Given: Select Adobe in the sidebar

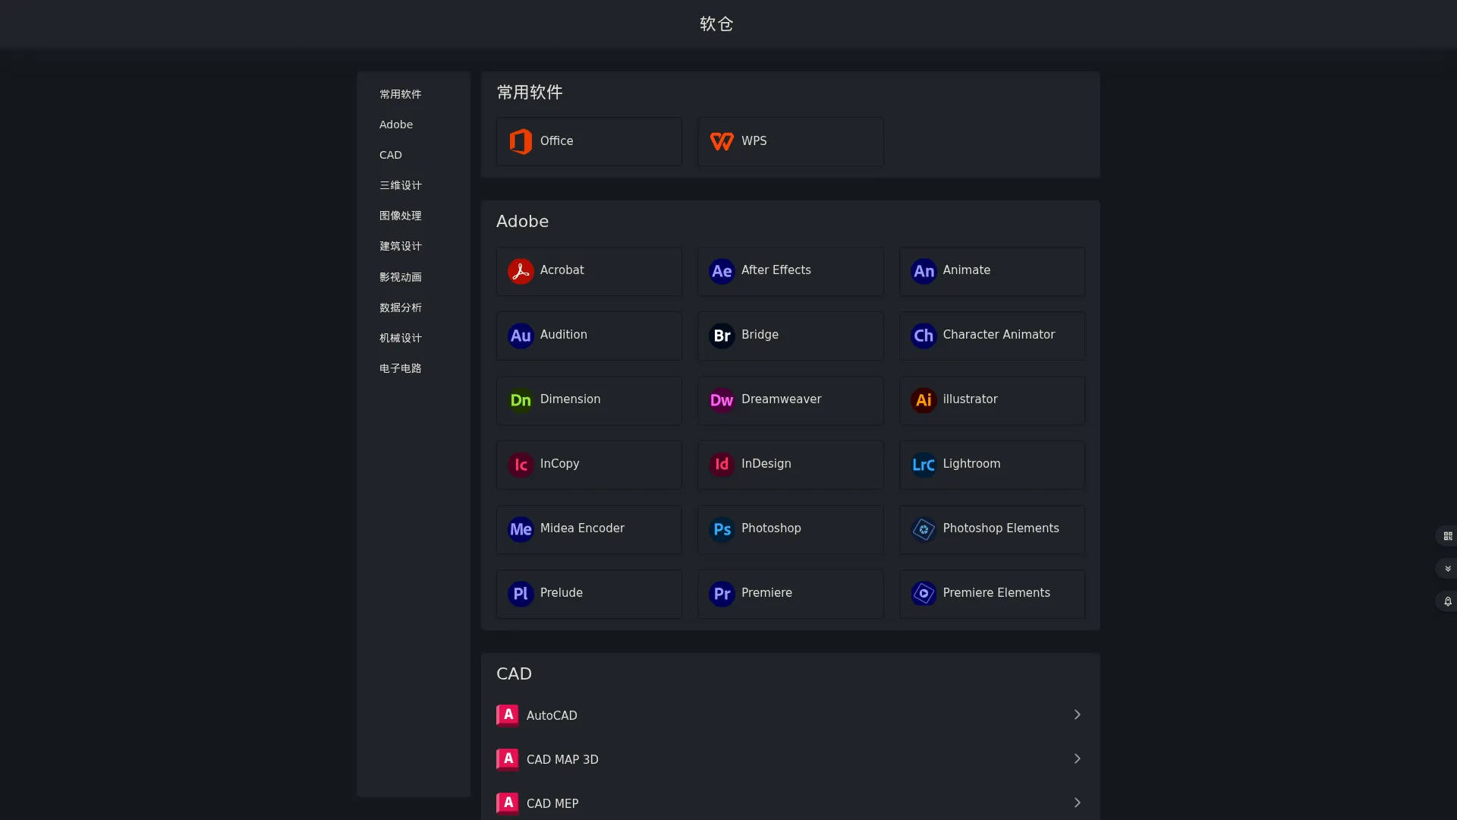Looking at the screenshot, I should coord(396,125).
